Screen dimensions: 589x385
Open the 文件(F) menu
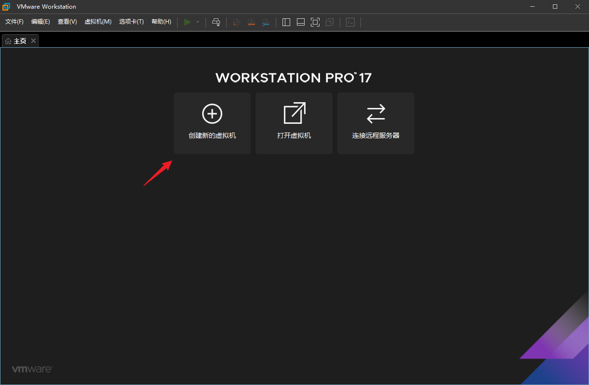pyautogui.click(x=14, y=22)
